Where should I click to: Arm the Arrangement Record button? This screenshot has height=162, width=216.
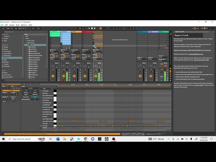point(94,28)
